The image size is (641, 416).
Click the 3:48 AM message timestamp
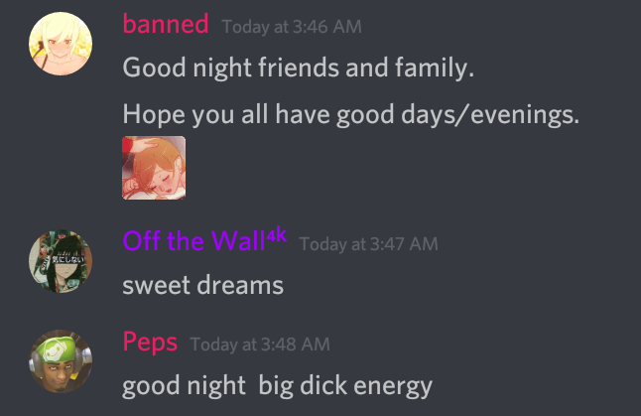pos(260,345)
